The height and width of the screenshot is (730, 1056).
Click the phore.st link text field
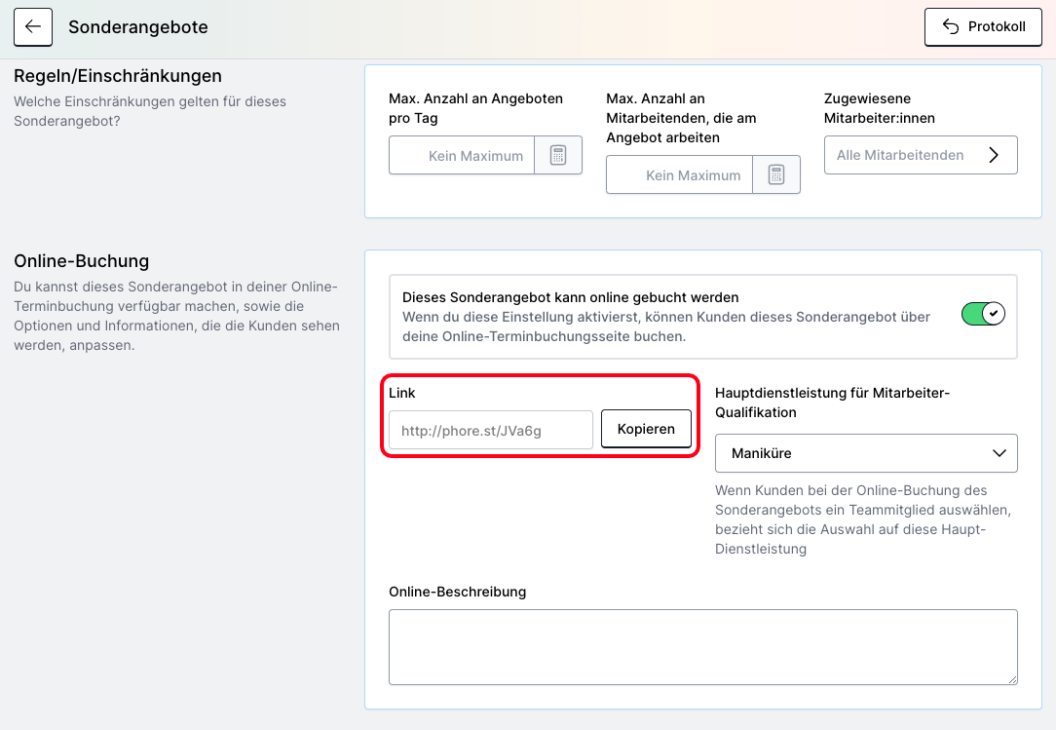[x=490, y=430]
